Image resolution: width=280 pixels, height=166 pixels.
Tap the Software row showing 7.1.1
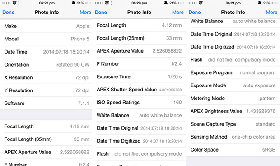coord(46,103)
